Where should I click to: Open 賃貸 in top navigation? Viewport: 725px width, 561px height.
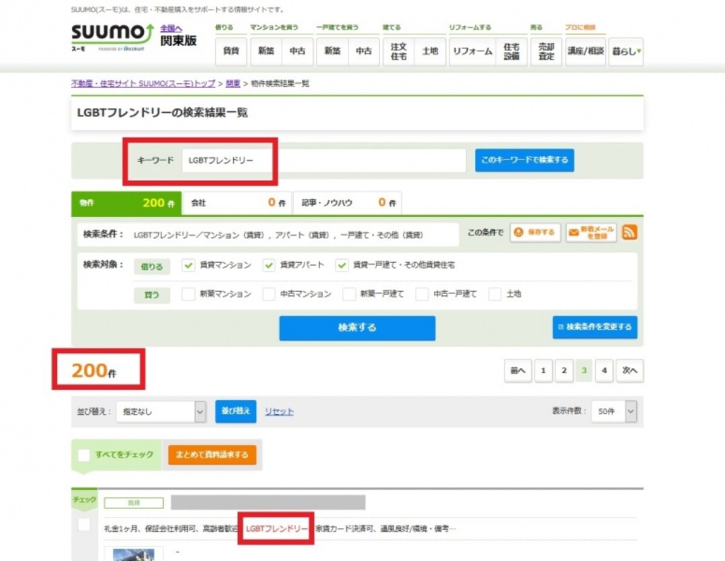(x=231, y=51)
